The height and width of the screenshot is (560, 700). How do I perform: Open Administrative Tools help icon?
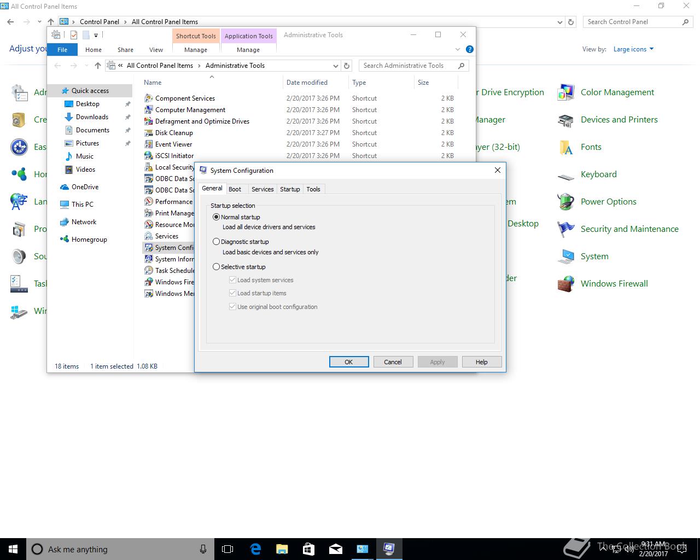(469, 49)
